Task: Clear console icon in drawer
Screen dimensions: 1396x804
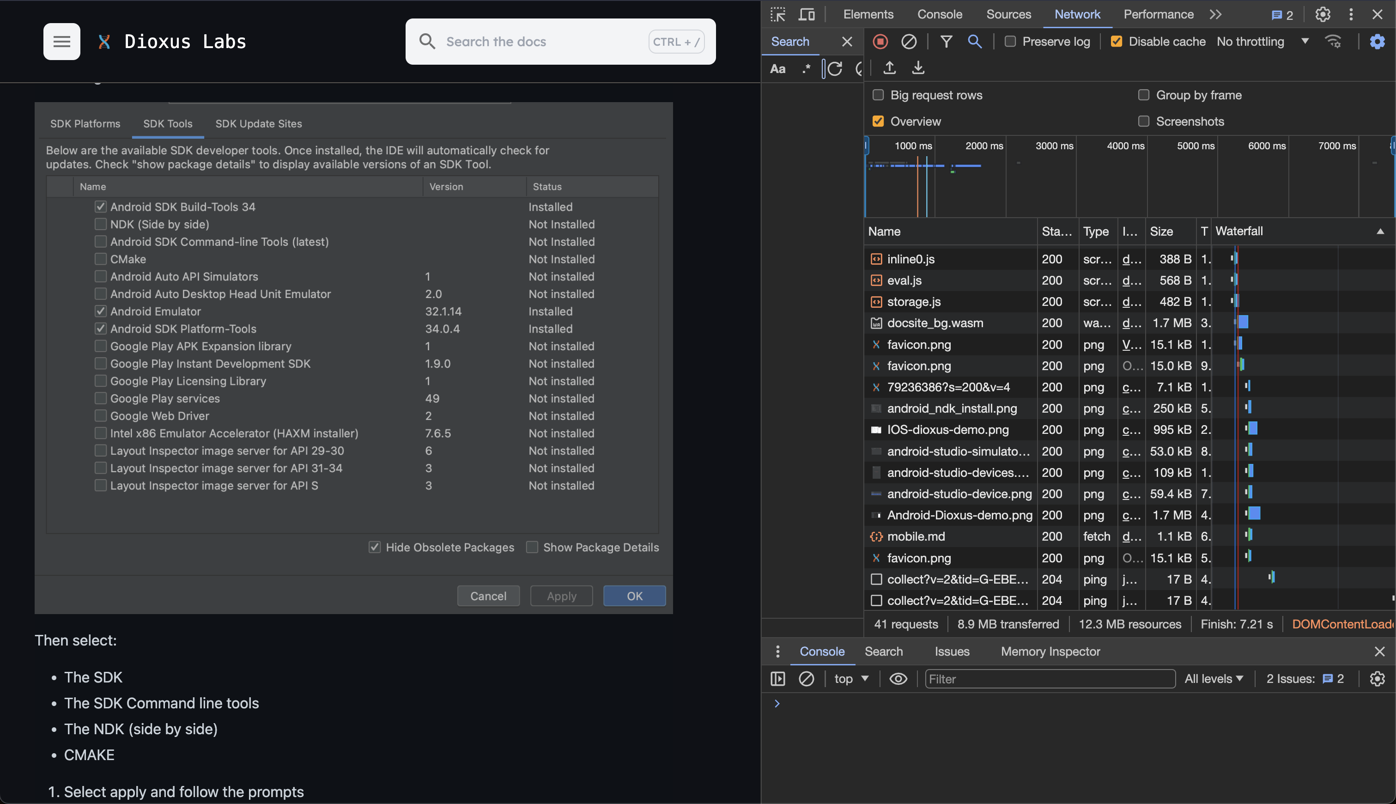Action: coord(806,679)
